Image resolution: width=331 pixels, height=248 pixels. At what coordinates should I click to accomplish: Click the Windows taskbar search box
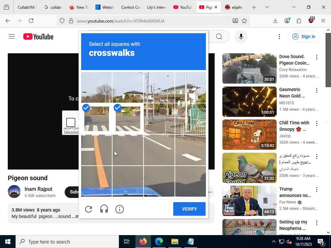[67, 242]
